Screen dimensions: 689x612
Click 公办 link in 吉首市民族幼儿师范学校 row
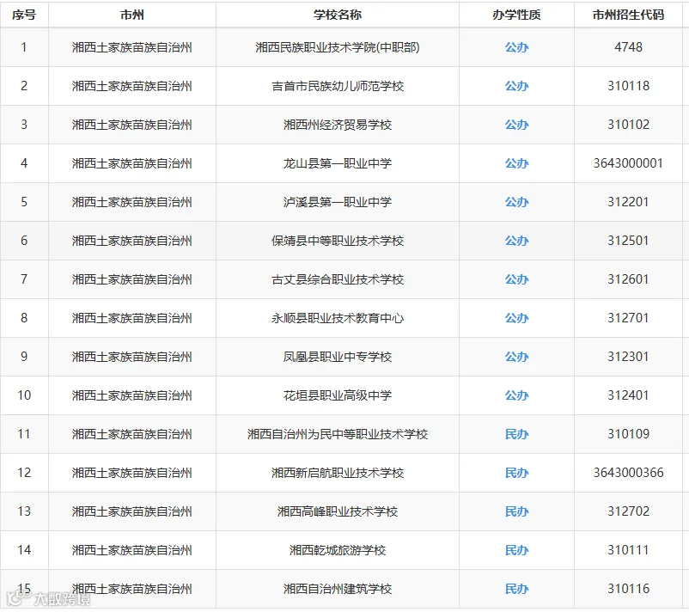coord(517,86)
